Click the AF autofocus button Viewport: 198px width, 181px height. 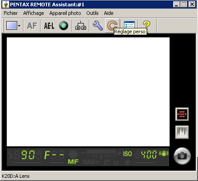point(32,26)
